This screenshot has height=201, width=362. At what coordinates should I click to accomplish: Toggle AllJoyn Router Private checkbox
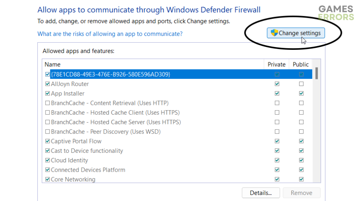point(277,84)
